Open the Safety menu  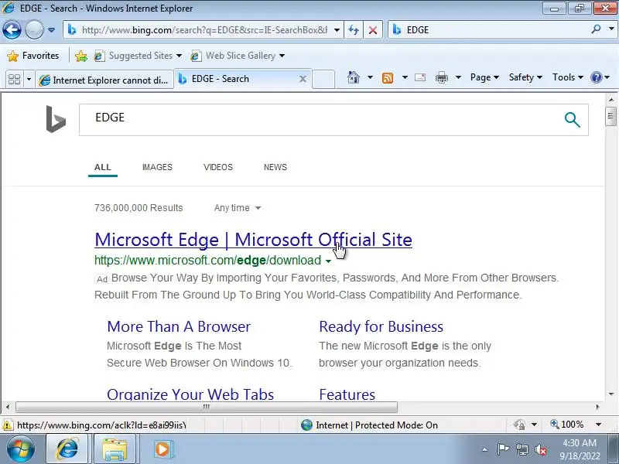tap(525, 77)
